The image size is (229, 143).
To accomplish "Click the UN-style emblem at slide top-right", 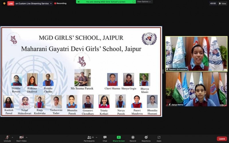I will [149, 38].
